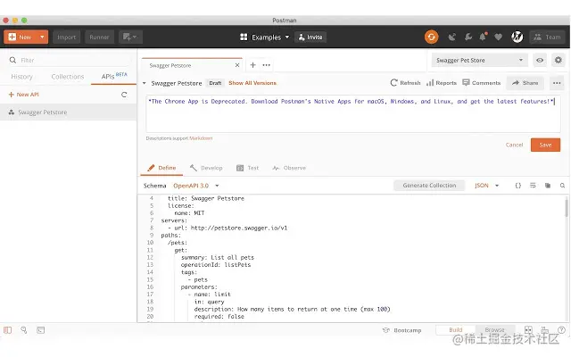Select the APIs BETA sidebar tab

tap(114, 76)
